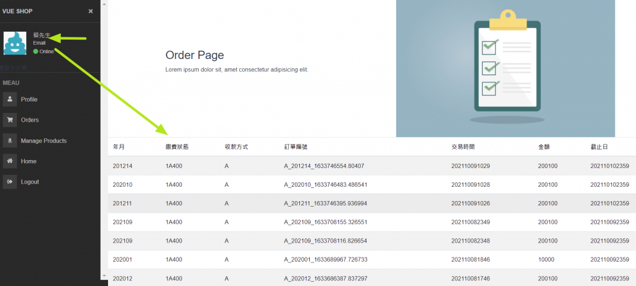The height and width of the screenshot is (286, 636).
Task: Click the amount cell 10000
Action: click(546, 259)
